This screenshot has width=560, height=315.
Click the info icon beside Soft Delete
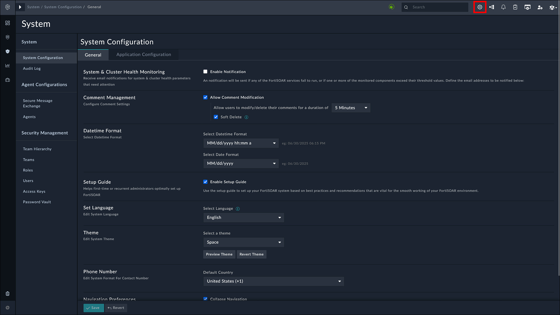pos(246,117)
